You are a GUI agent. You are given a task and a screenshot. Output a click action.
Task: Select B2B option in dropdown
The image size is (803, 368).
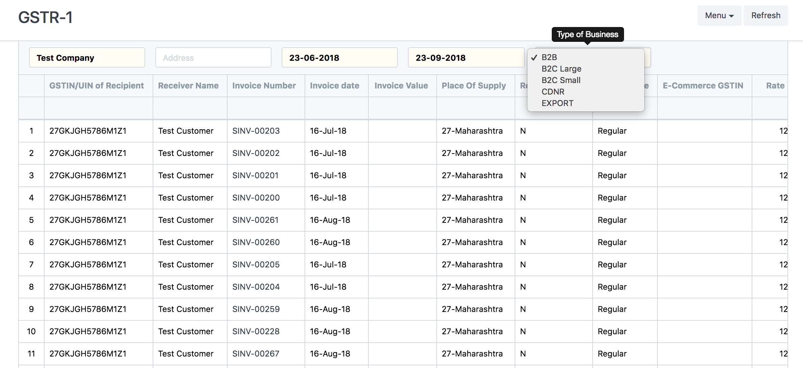pos(586,57)
